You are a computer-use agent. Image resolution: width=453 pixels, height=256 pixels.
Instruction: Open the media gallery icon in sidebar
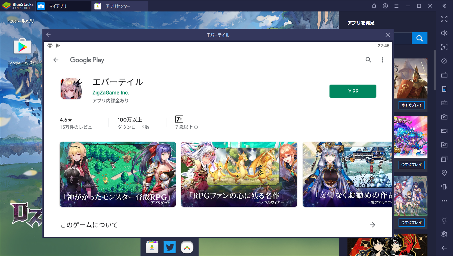click(x=444, y=145)
